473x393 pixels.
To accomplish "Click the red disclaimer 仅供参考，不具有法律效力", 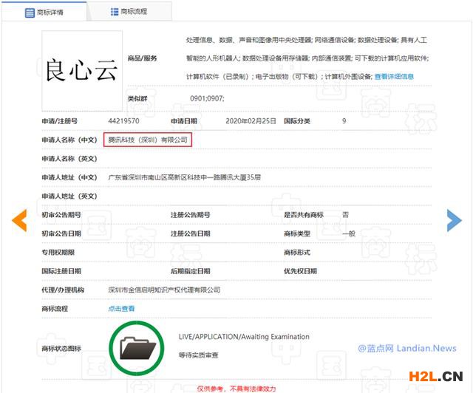I will point(236,389).
